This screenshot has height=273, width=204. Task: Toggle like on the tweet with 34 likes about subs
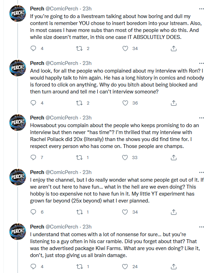pos(125,48)
